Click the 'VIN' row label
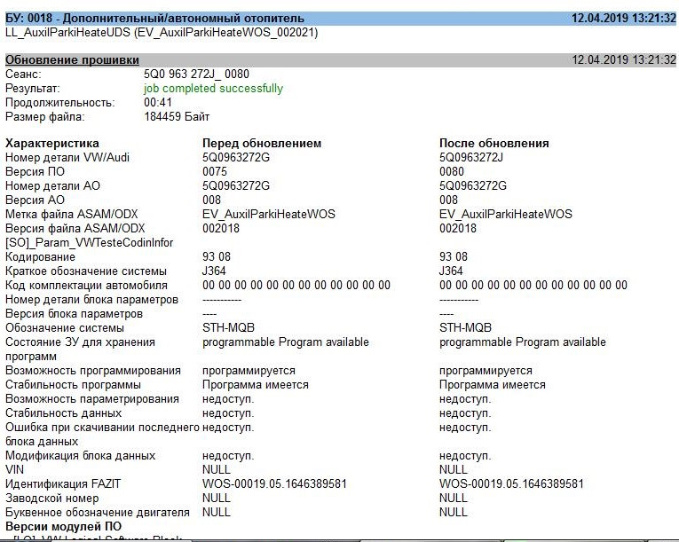The width and height of the screenshot is (679, 542). click(x=14, y=470)
